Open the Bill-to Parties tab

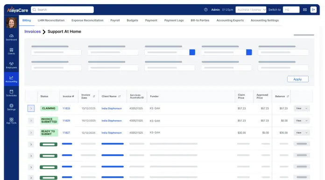[200, 21]
